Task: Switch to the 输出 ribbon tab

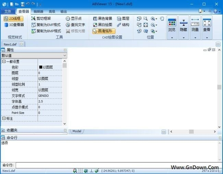Action: (63, 11)
